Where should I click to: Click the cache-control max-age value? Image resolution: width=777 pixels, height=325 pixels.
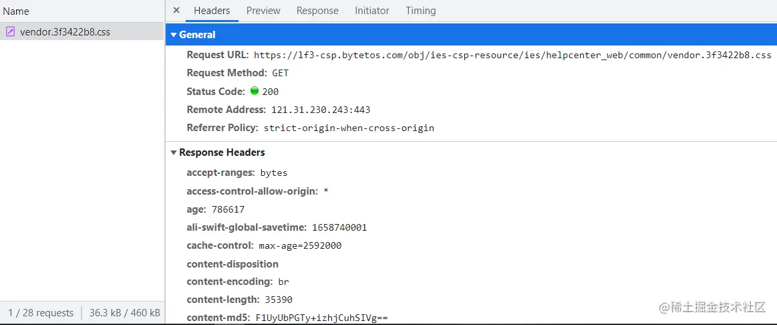click(x=300, y=245)
